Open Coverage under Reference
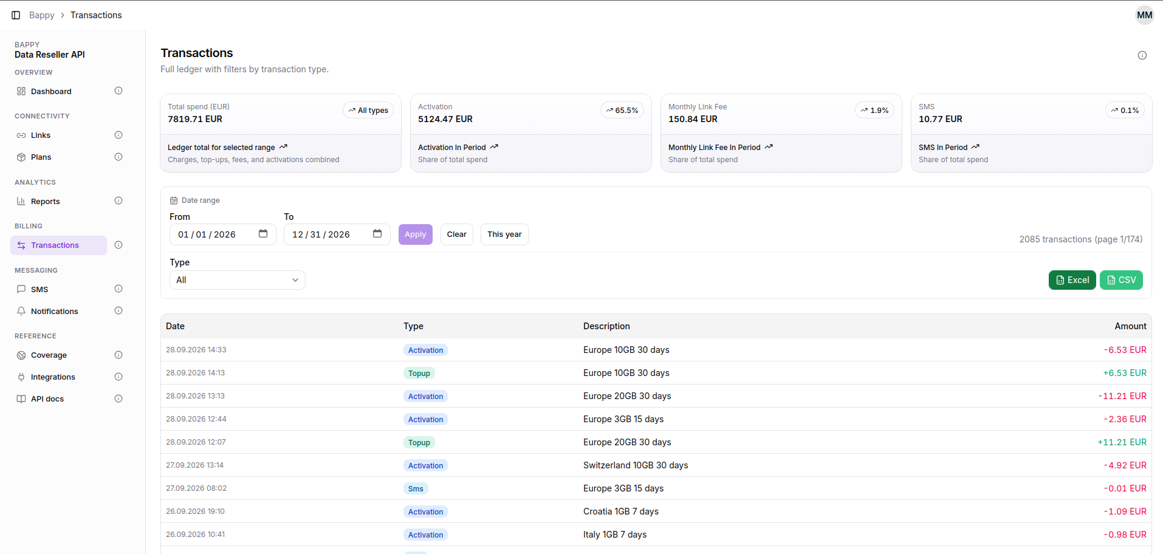 59,355
